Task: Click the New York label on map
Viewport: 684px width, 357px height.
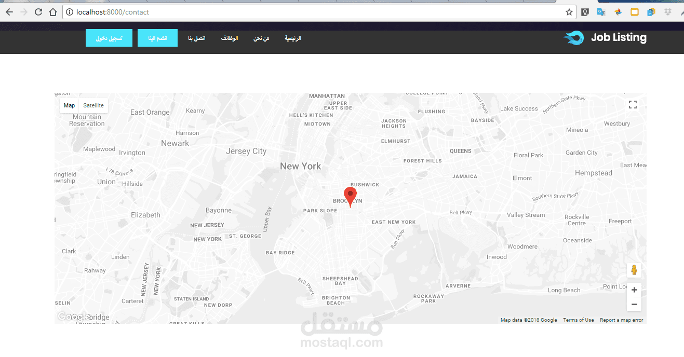Action: click(x=300, y=166)
